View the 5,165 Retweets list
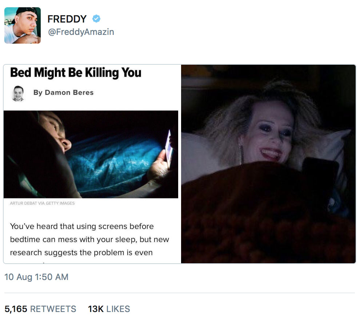 [40, 309]
